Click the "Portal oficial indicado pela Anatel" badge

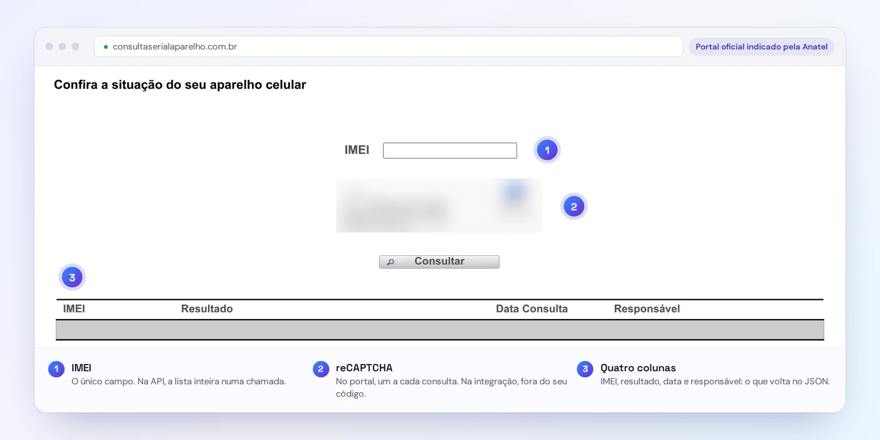[x=761, y=47]
